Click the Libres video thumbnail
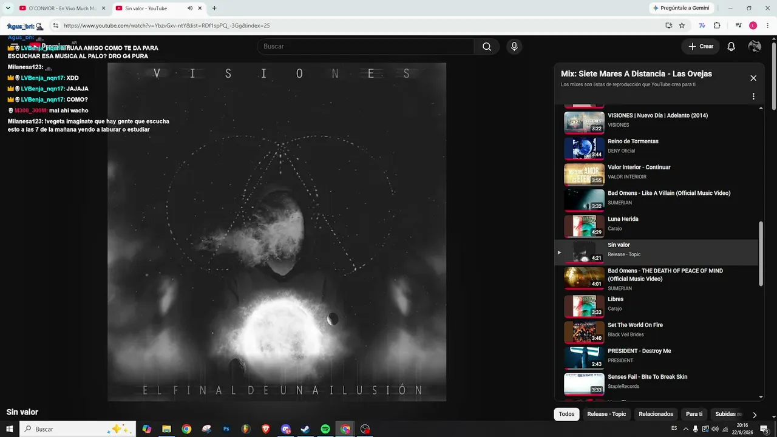 click(584, 307)
